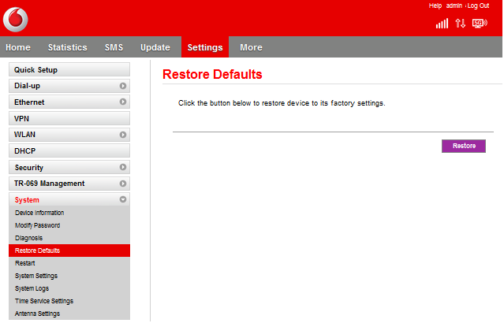The image size is (504, 323).
Task: Select the Settings tab
Action: coord(205,47)
